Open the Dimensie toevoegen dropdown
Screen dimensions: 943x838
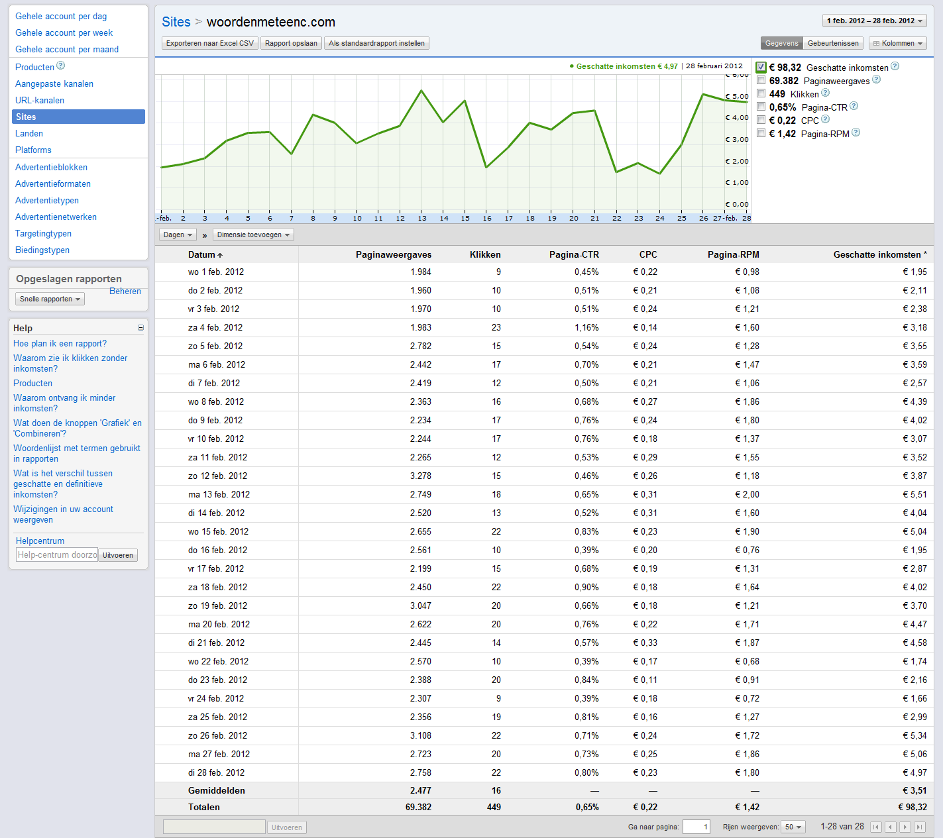click(253, 235)
